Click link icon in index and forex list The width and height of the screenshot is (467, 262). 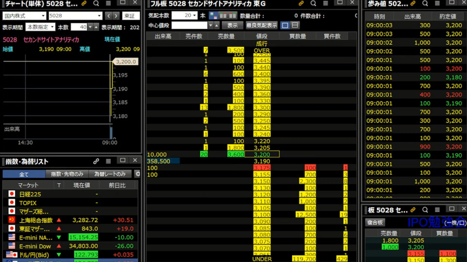(x=96, y=161)
